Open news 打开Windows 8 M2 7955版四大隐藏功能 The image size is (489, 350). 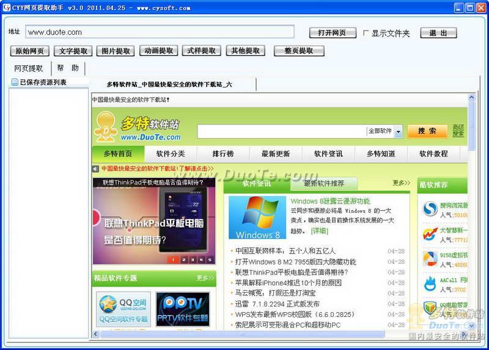(296, 262)
